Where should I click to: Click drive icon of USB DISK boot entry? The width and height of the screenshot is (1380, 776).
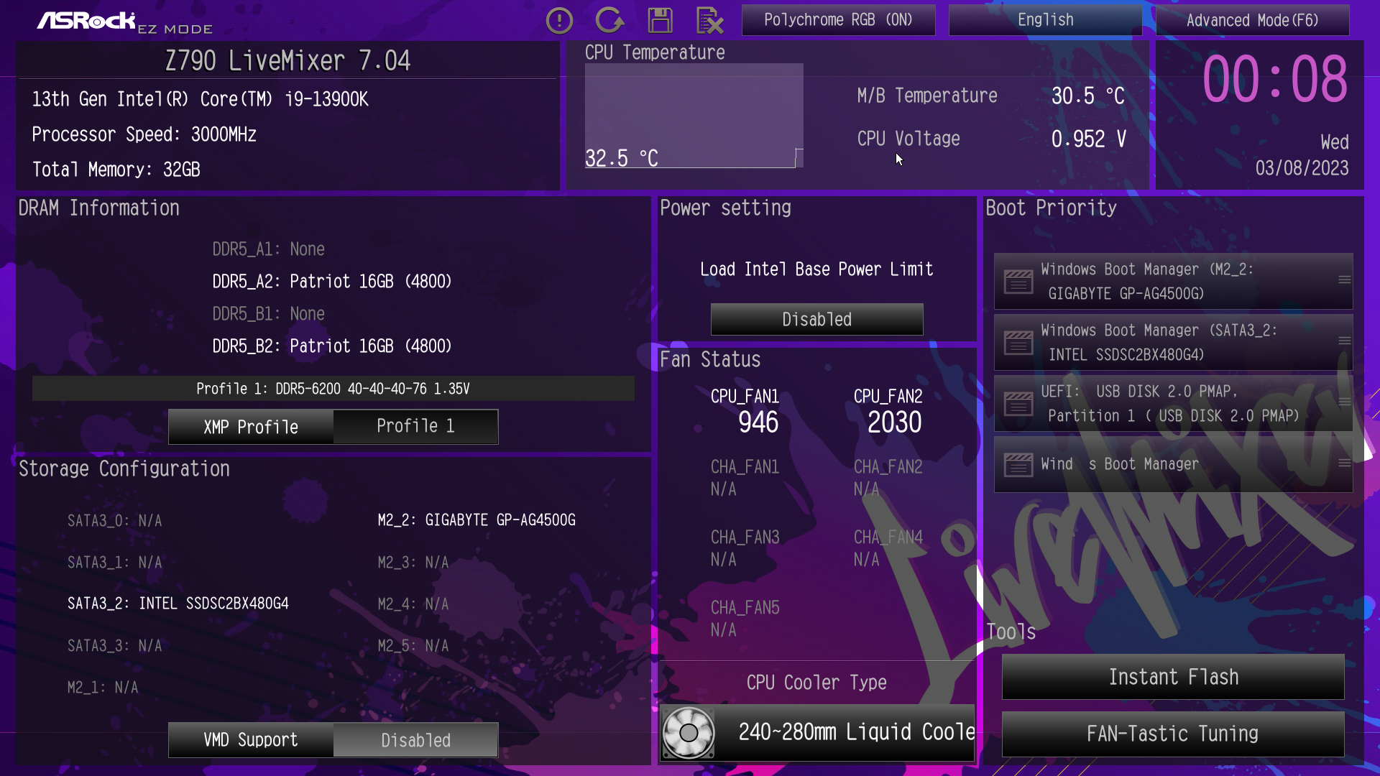coord(1018,403)
